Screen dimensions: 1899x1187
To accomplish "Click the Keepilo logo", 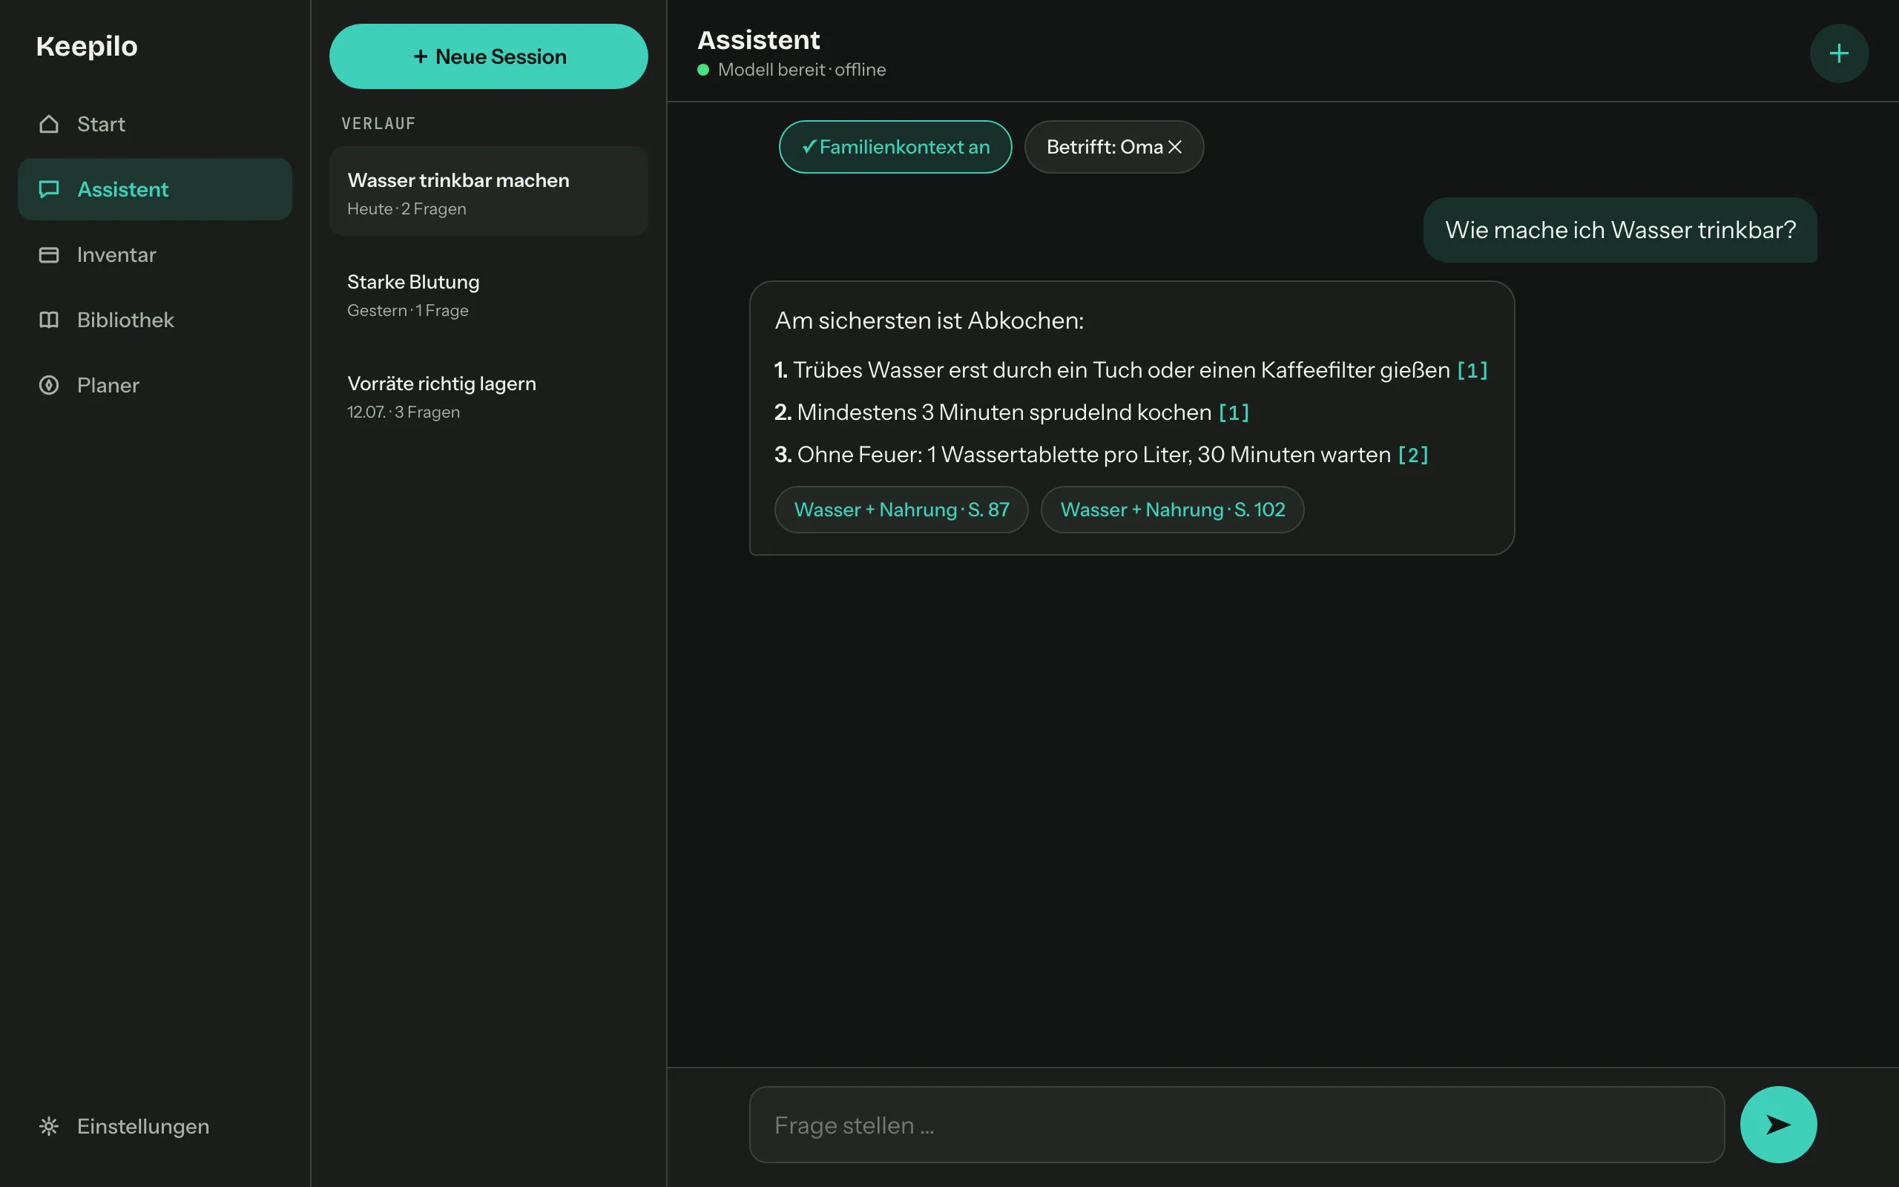I will [86, 46].
